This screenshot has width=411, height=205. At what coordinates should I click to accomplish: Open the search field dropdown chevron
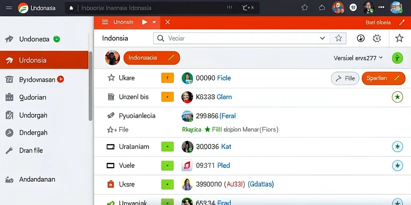coord(322,38)
